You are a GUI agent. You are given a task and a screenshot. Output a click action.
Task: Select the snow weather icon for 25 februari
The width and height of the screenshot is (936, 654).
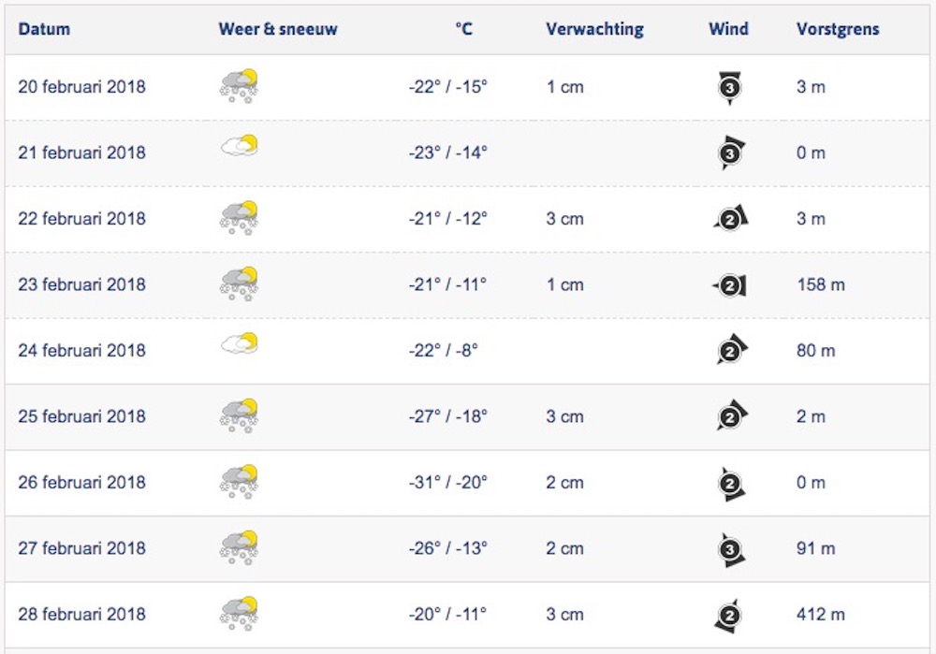pos(239,415)
